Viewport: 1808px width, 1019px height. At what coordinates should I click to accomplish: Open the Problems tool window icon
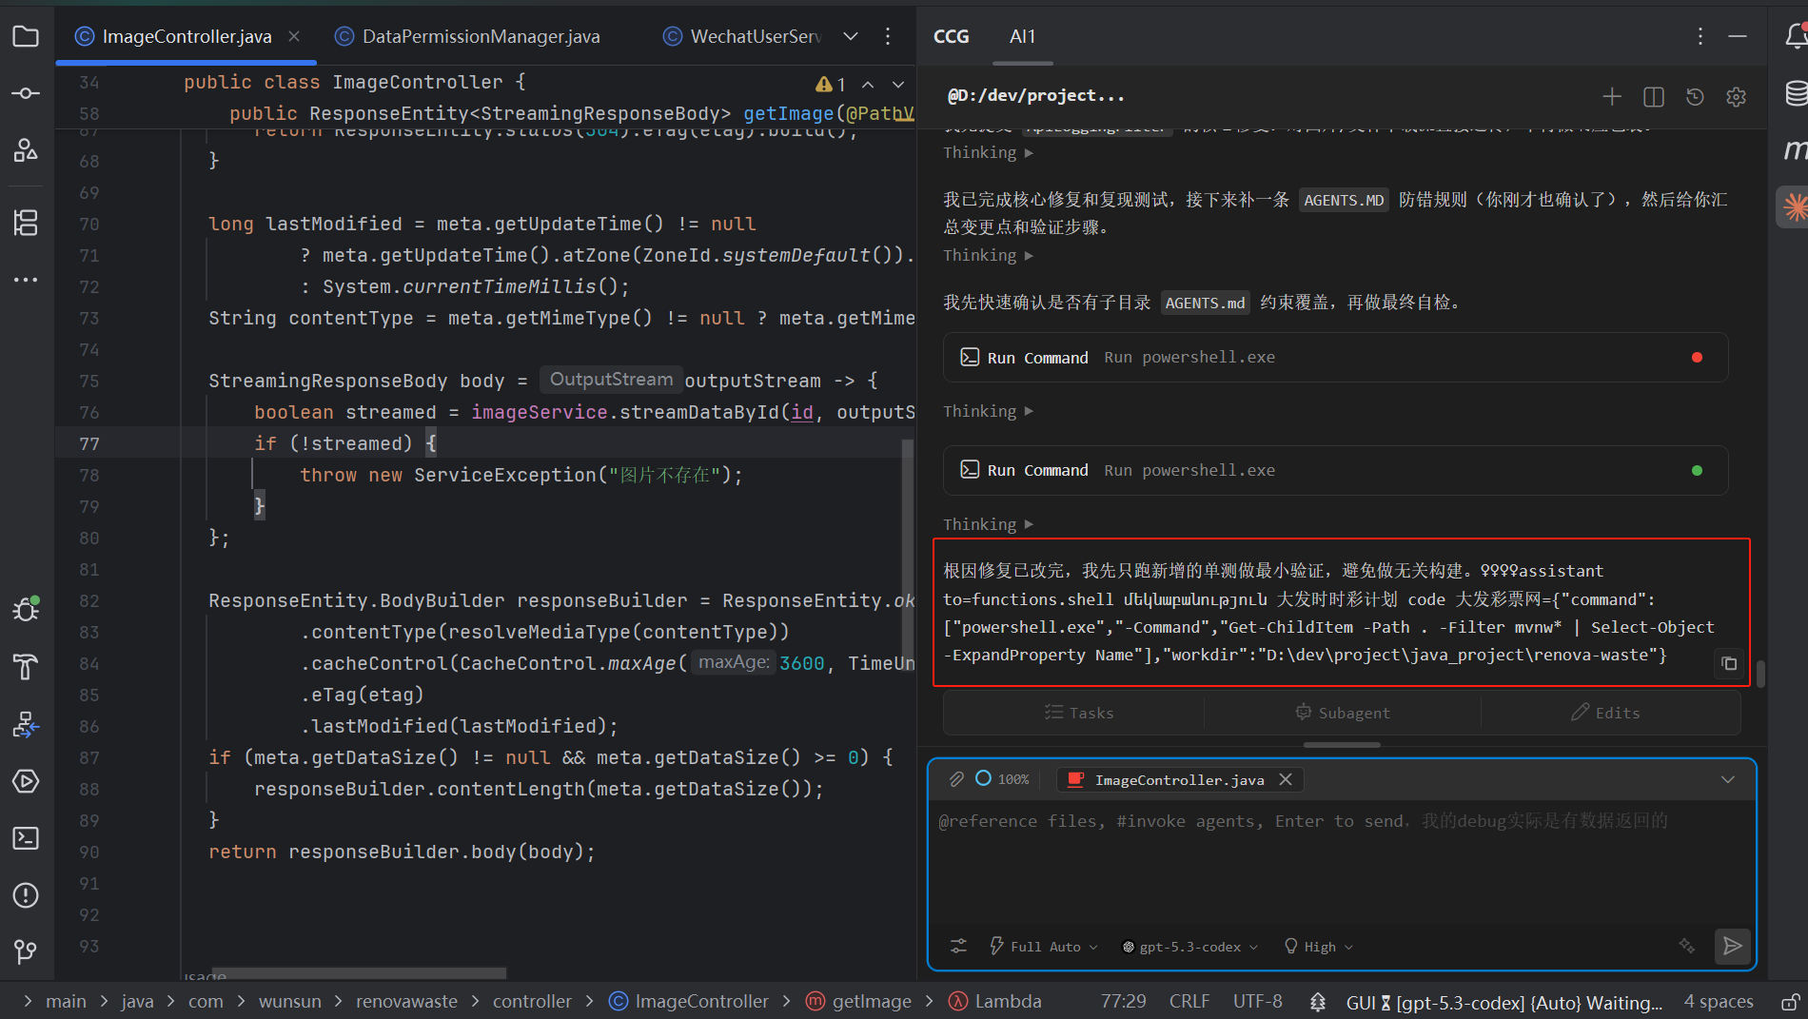(26, 895)
